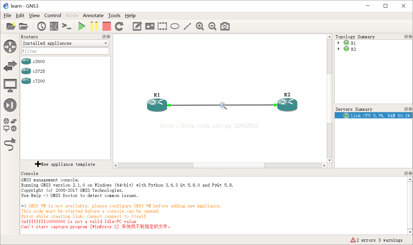Close the Servers Summary panel
The height and width of the screenshot is (245, 413).
pos(410,109)
